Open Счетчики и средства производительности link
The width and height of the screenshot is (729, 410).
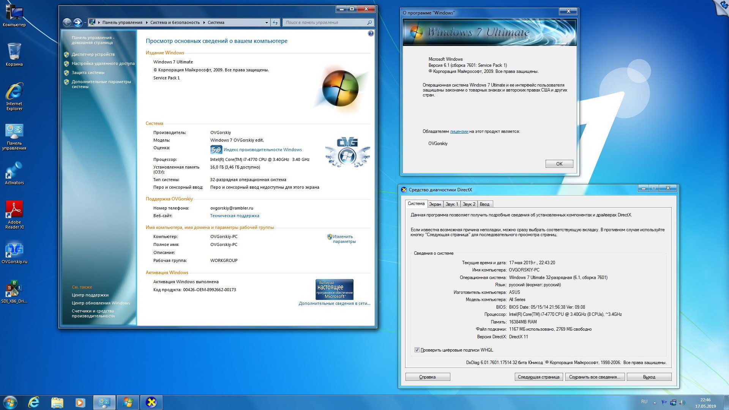[93, 313]
